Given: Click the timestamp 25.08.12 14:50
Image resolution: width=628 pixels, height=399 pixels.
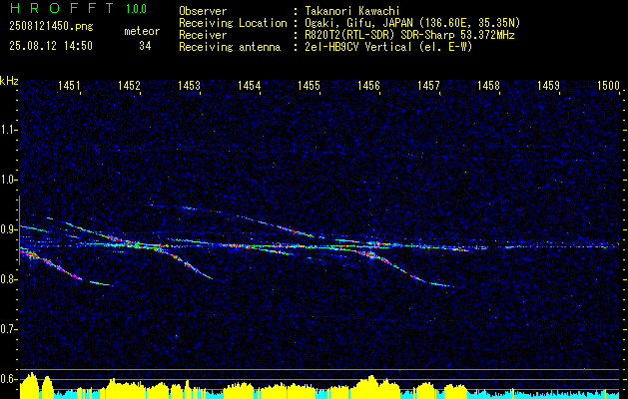Looking at the screenshot, I should (x=51, y=46).
